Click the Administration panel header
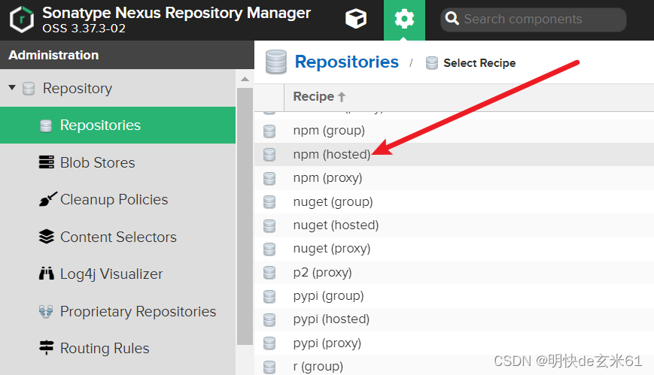654x375 pixels. tap(126, 55)
